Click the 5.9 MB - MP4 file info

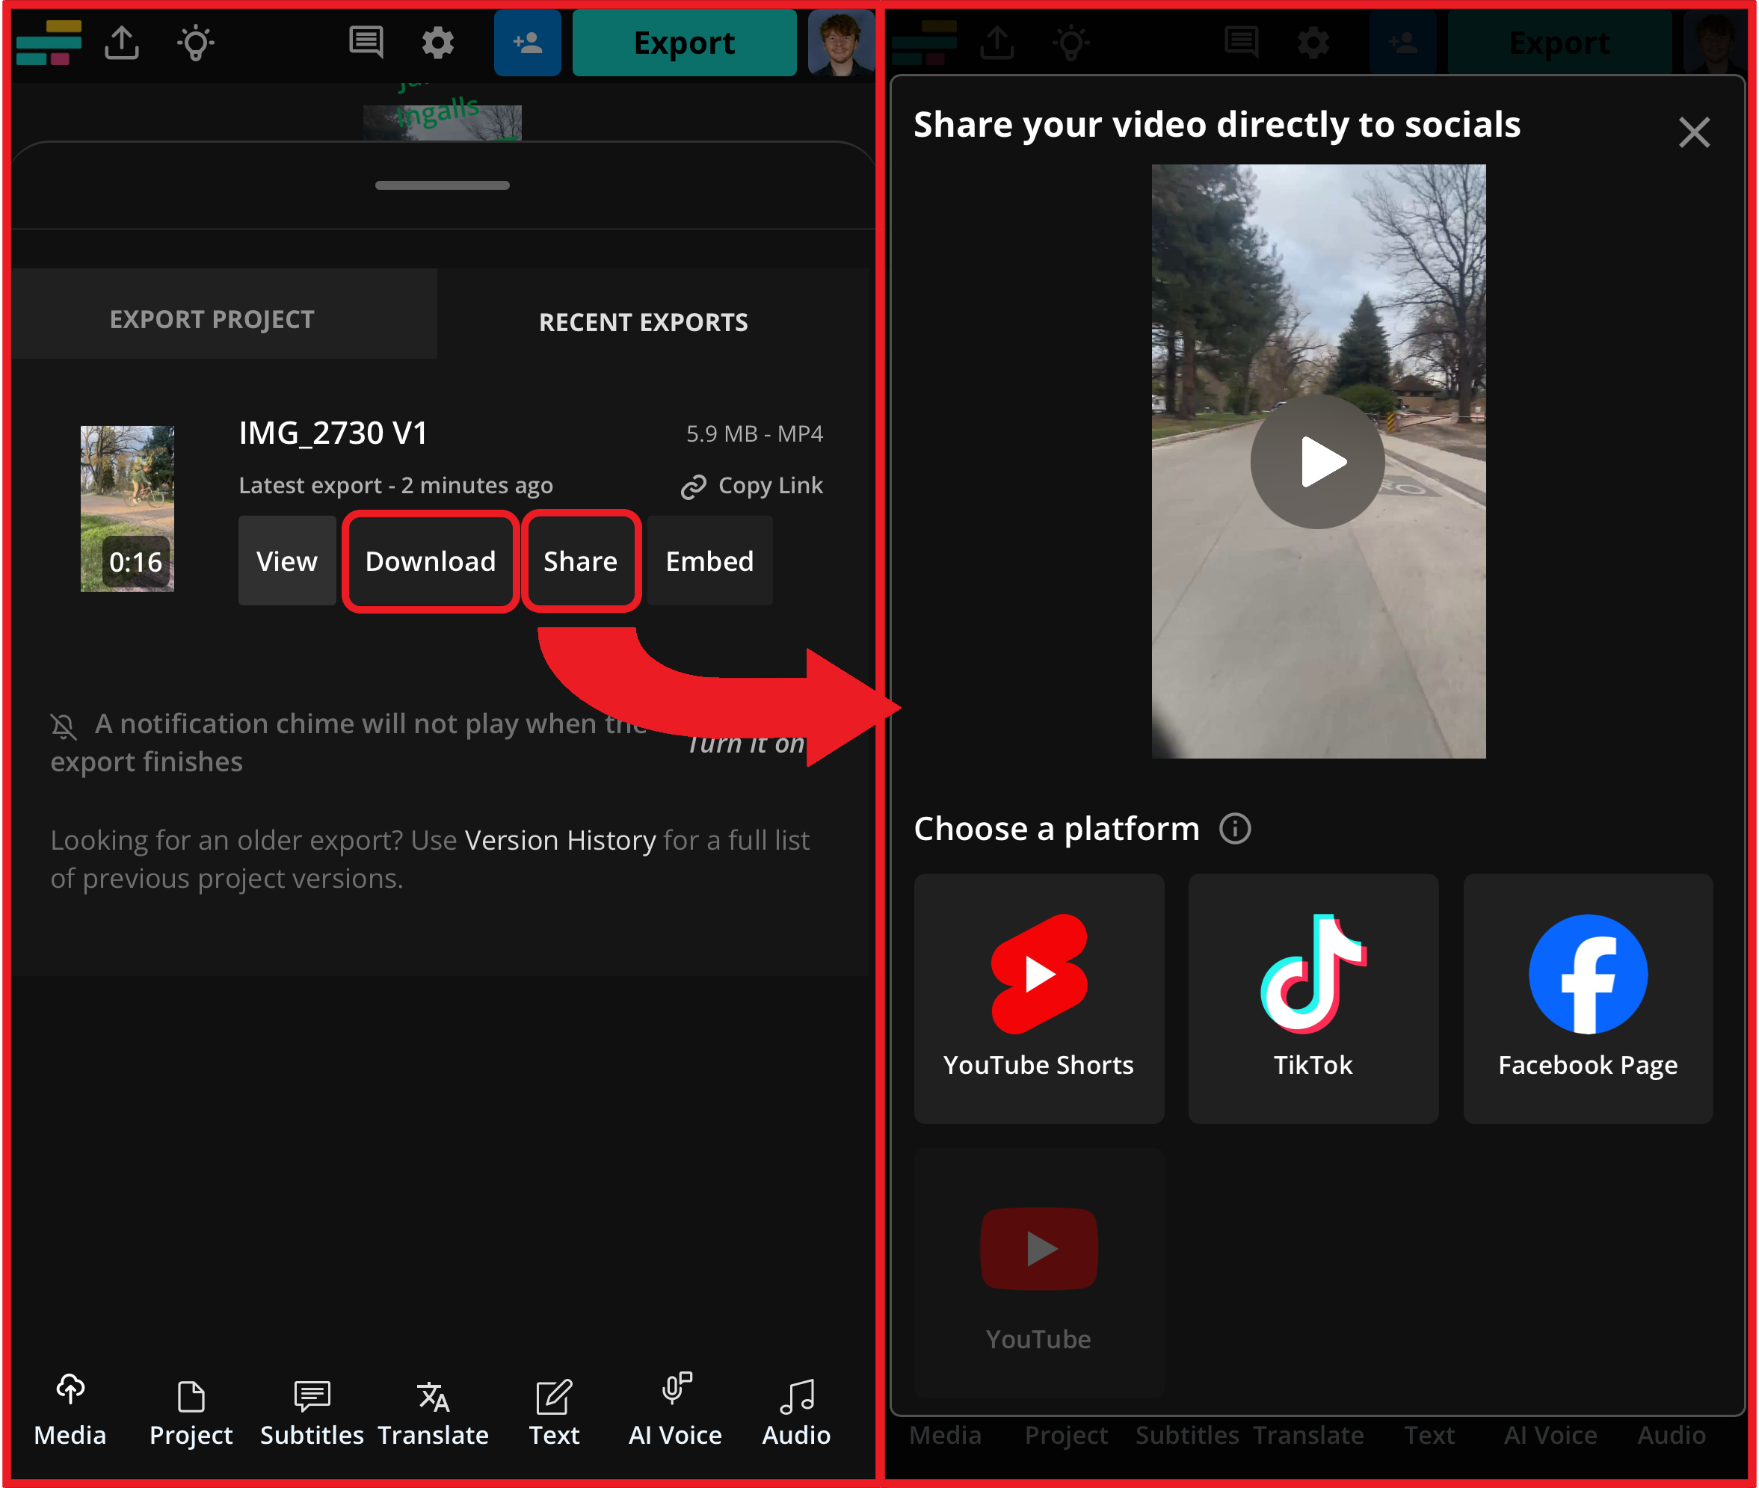click(754, 433)
